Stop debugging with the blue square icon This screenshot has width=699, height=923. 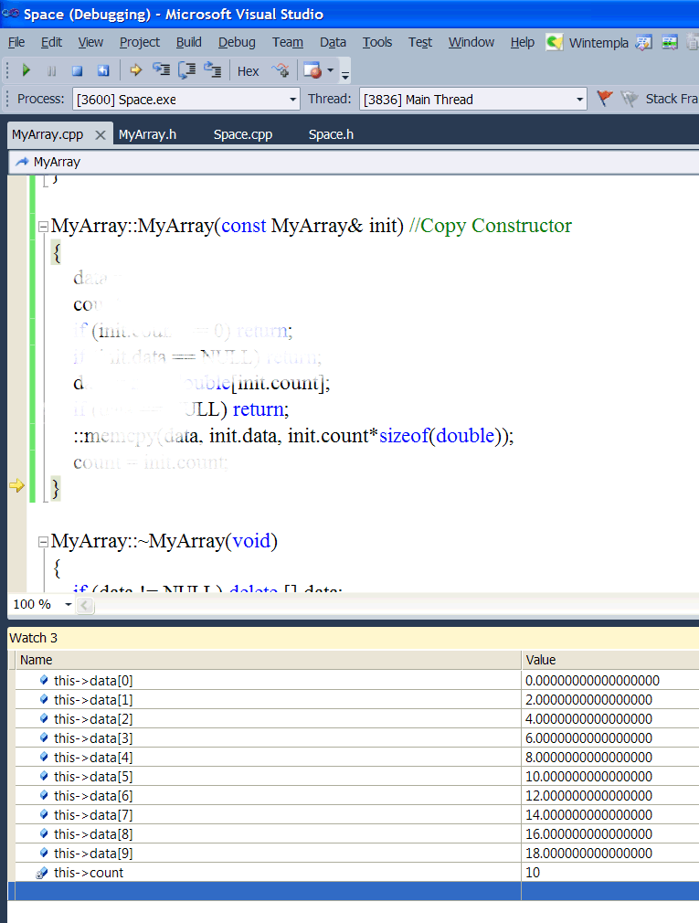[77, 71]
